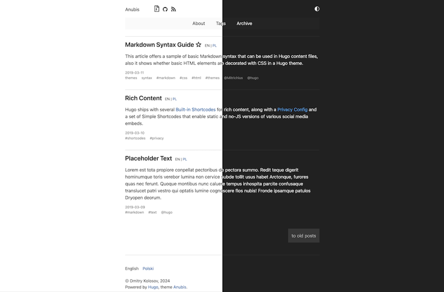Go to the About page

tap(198, 24)
